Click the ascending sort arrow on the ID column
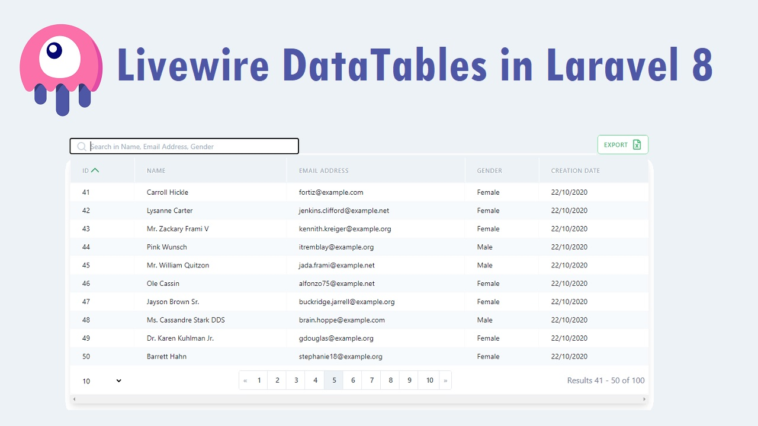Viewport: 758px width, 426px height. (95, 169)
